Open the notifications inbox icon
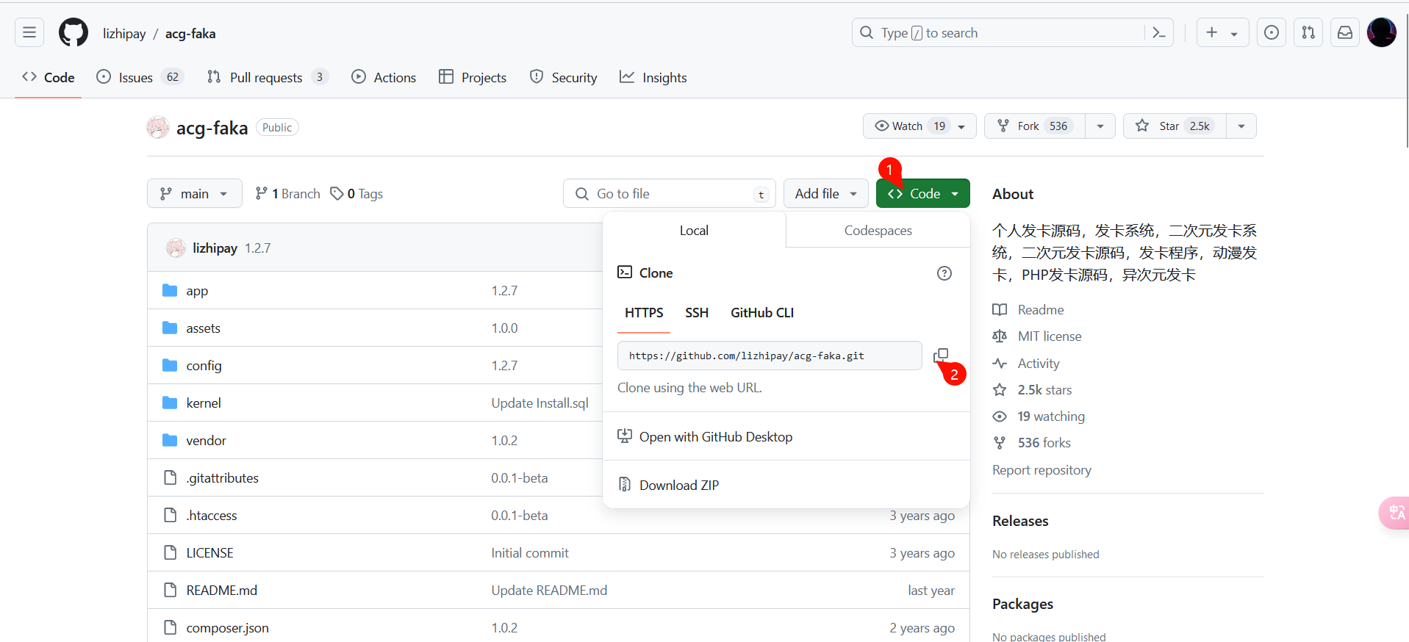 (1345, 32)
